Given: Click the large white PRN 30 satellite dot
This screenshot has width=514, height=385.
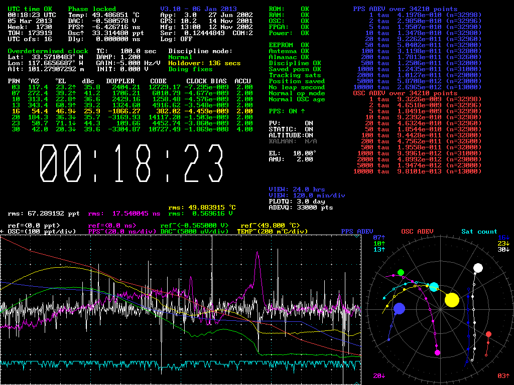Looking at the screenshot, I should [478, 268].
